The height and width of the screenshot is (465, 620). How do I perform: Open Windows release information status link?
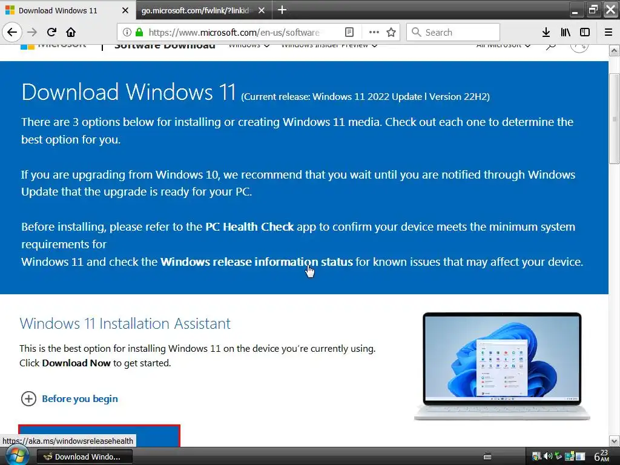pos(256,262)
